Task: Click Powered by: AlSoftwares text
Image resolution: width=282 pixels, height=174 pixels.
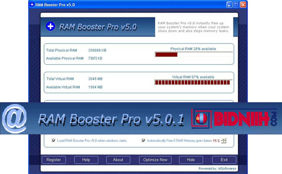Action: [217, 169]
